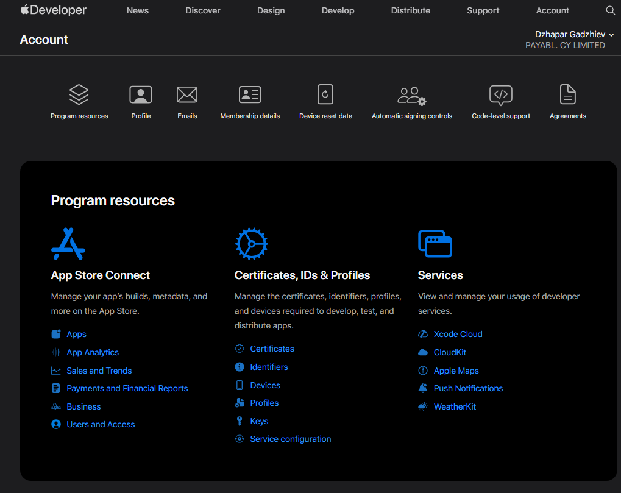Click the Apple Developer logo
The width and height of the screenshot is (621, 493).
(53, 10)
